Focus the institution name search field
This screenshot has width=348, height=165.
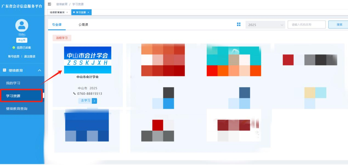[306, 25]
